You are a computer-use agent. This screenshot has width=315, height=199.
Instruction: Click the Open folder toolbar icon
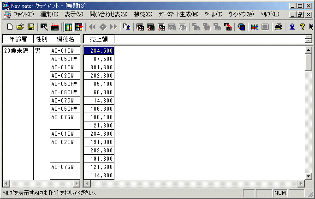pos(20,27)
